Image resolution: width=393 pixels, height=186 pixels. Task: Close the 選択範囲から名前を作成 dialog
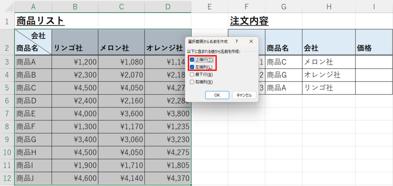click(x=251, y=41)
